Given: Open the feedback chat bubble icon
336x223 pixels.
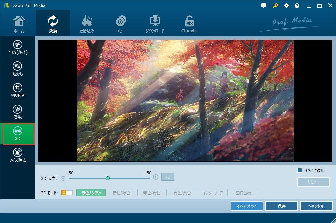Looking at the screenshot, I should click(264, 6).
